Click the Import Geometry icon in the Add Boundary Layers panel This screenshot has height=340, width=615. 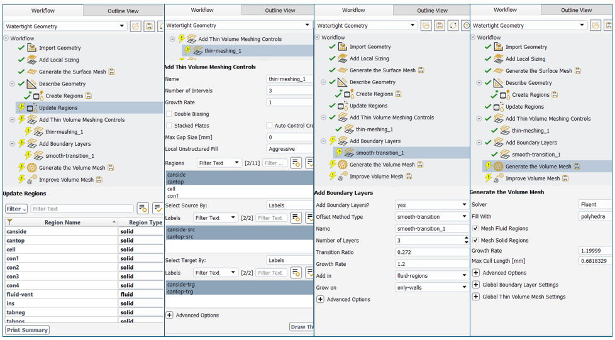click(343, 47)
